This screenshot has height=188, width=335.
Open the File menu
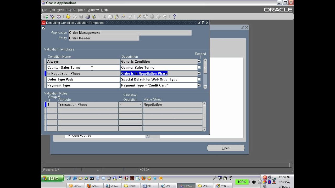44,10
